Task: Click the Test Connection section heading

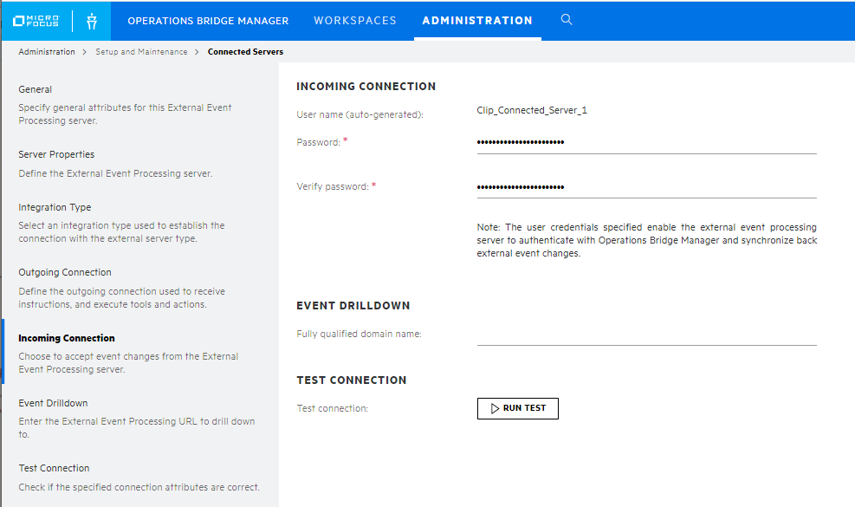Action: coord(351,380)
